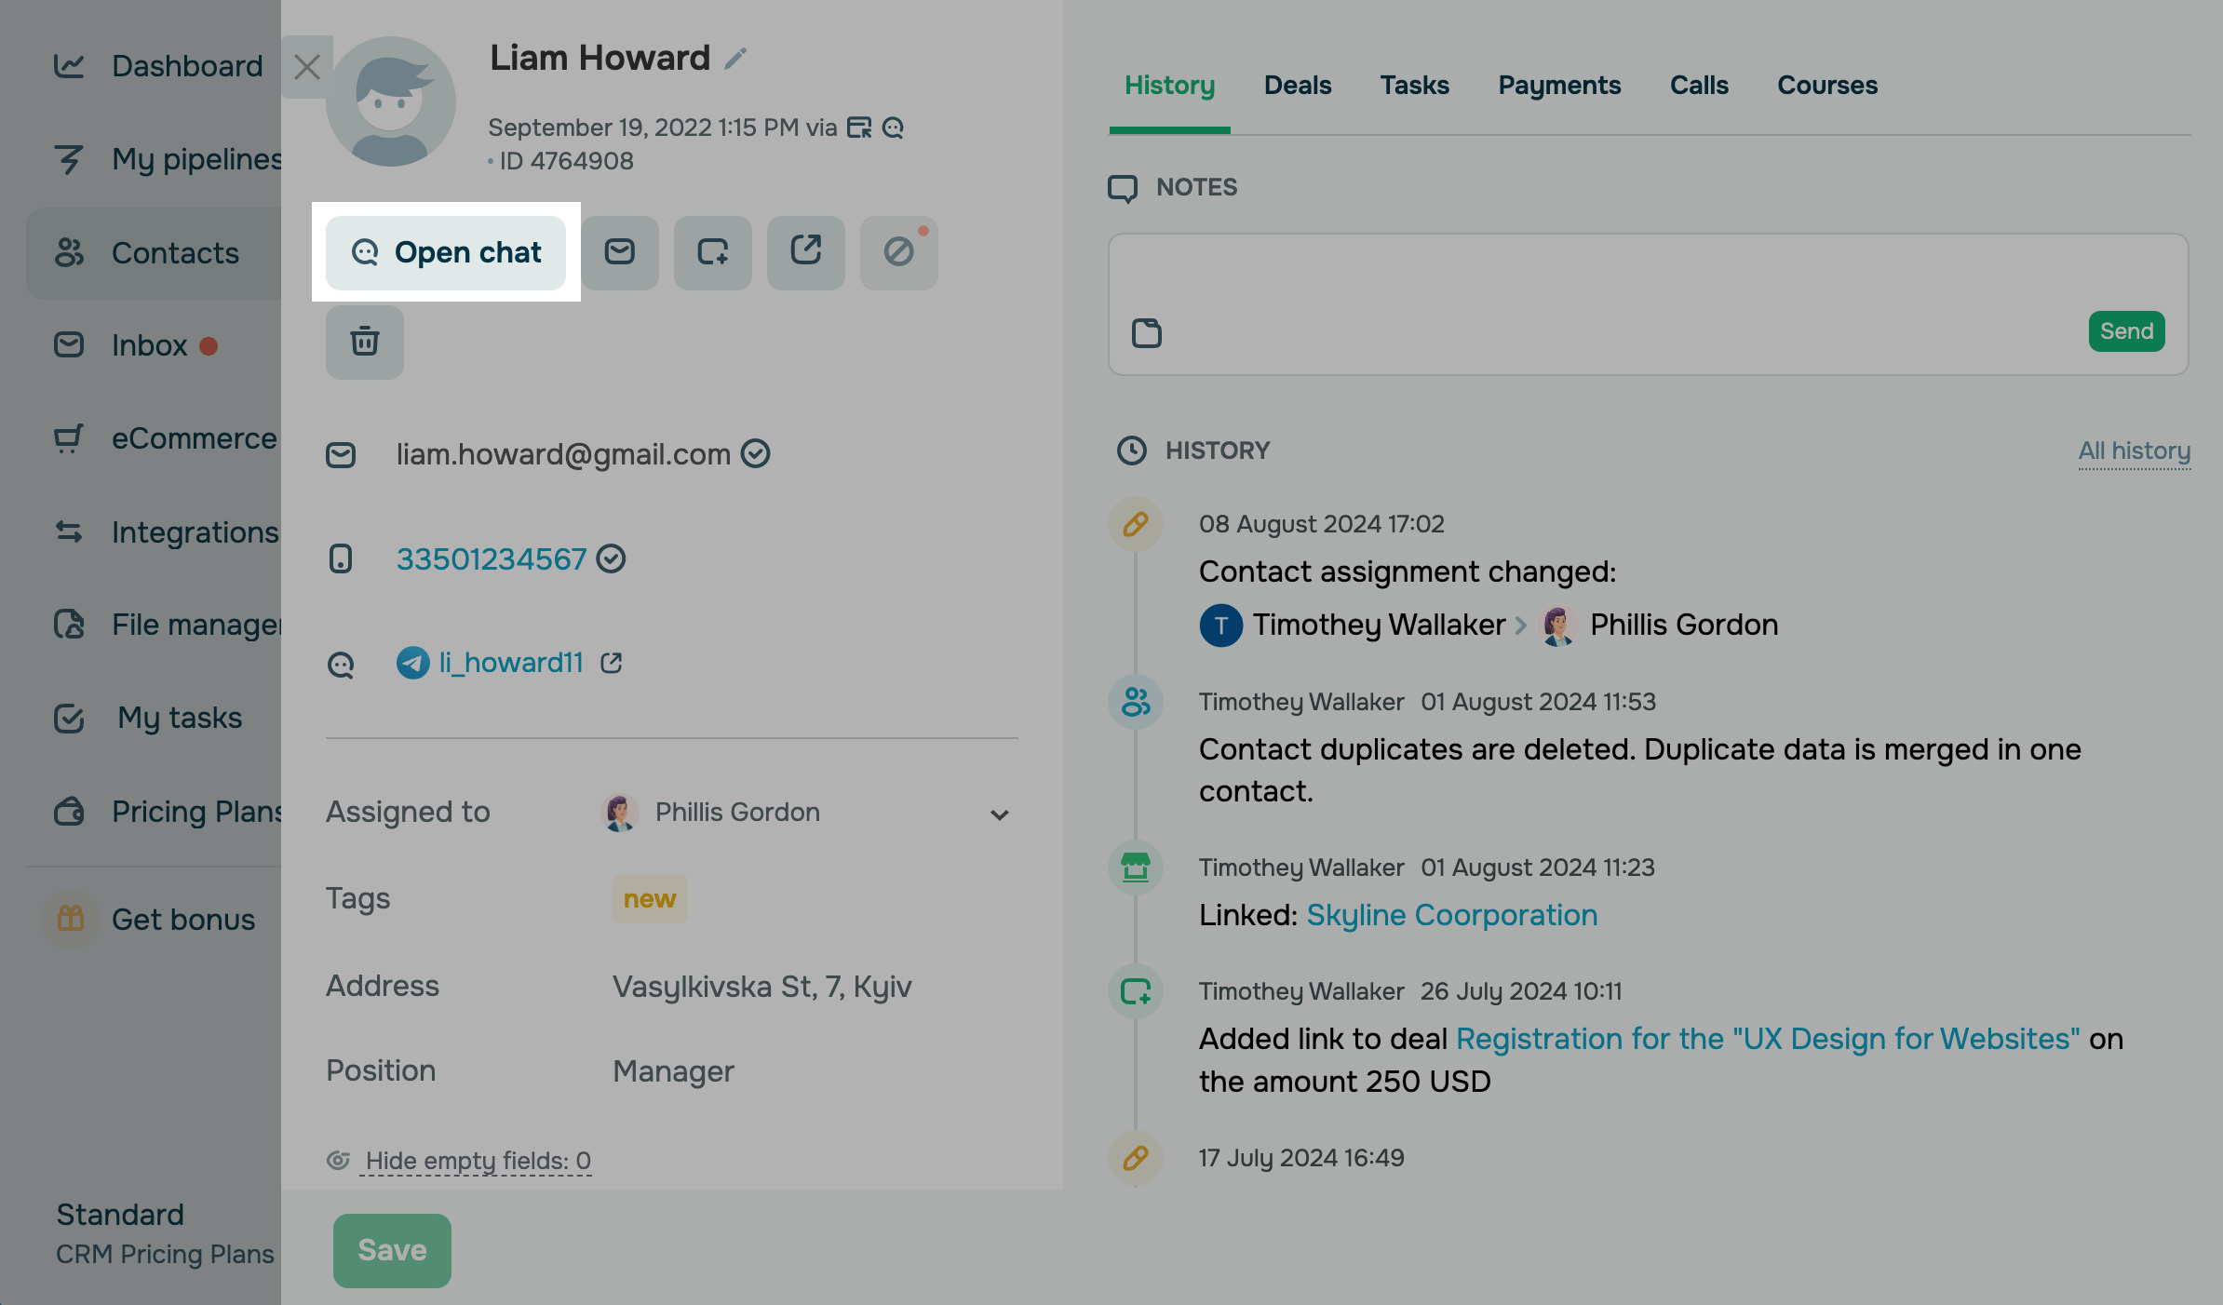
Task: Open the Courses tab
Action: pyautogui.click(x=1827, y=86)
